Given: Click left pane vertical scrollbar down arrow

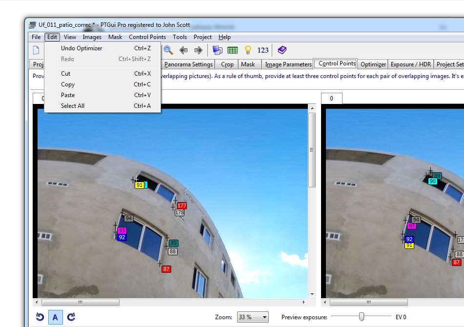Looking at the screenshot, I should click(x=312, y=294).
